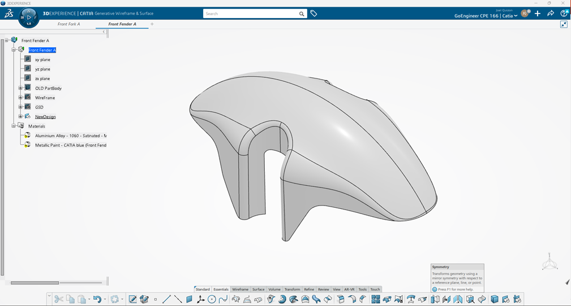The image size is (571, 306).
Task: Select the Line tool icon
Action: click(x=166, y=299)
